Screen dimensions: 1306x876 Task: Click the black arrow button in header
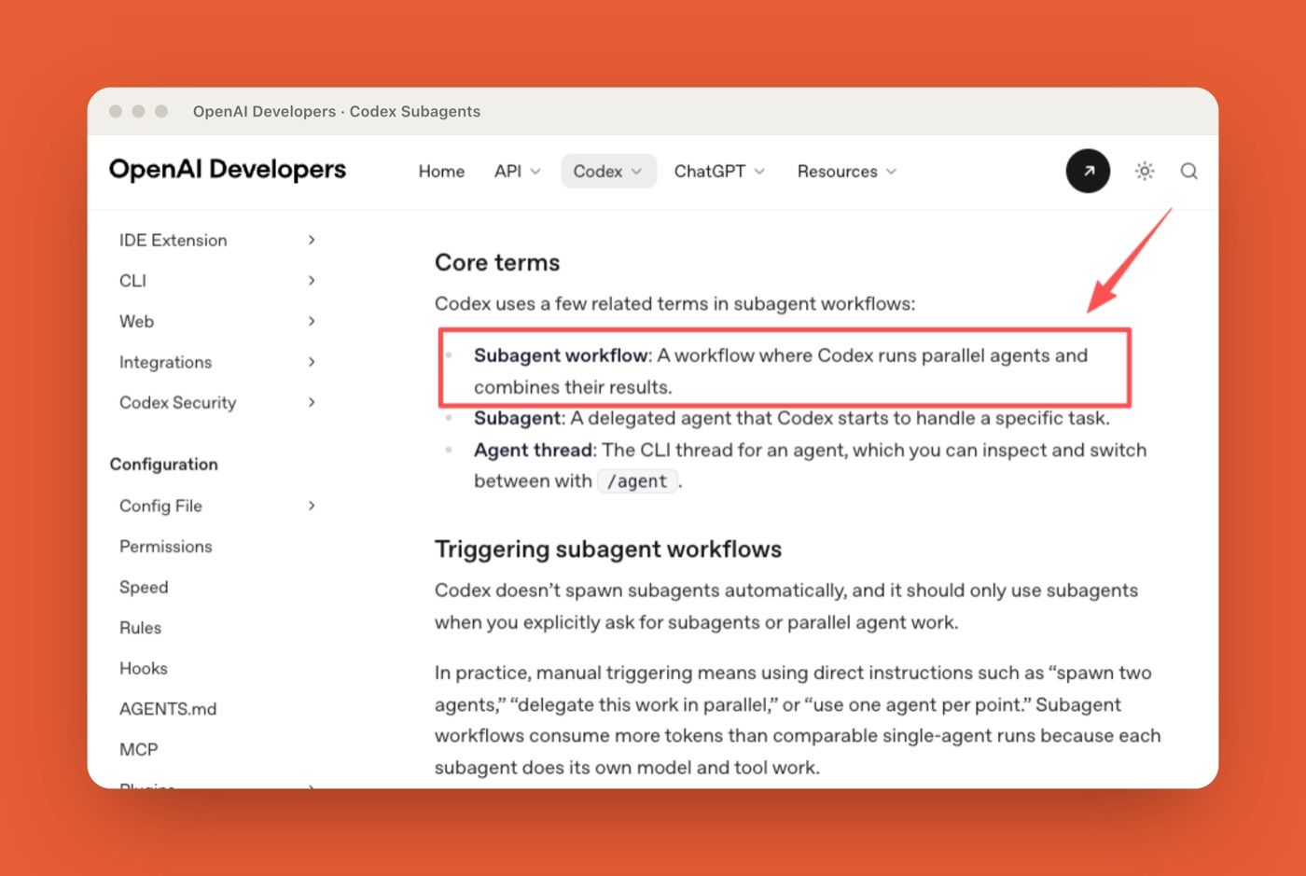click(1088, 171)
